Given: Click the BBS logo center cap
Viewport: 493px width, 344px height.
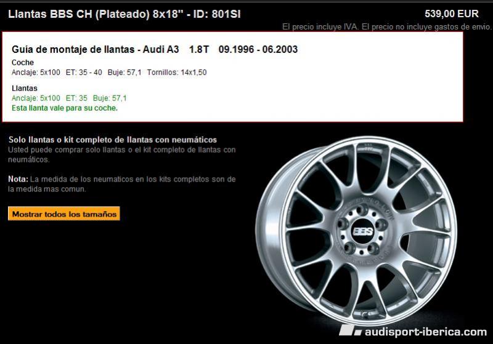Looking at the screenshot, I should (x=362, y=231).
